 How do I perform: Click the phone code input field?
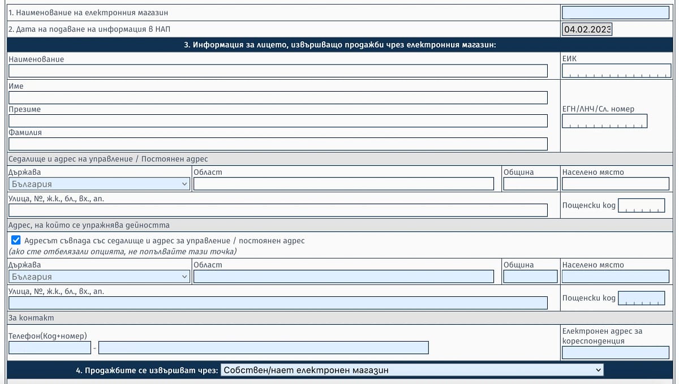point(50,347)
